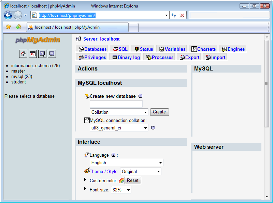This screenshot has width=273, height=203.
Task: Select the master database
Action: tap(18, 71)
